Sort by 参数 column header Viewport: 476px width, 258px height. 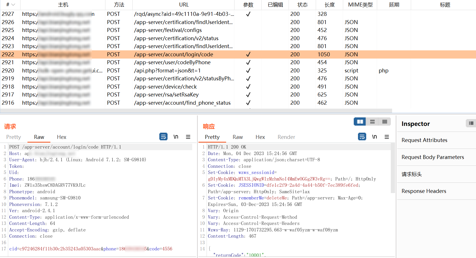click(x=248, y=5)
